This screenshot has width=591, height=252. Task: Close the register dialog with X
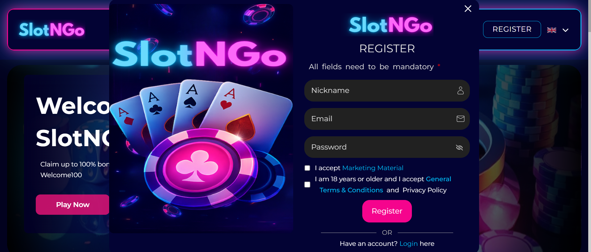tap(468, 9)
